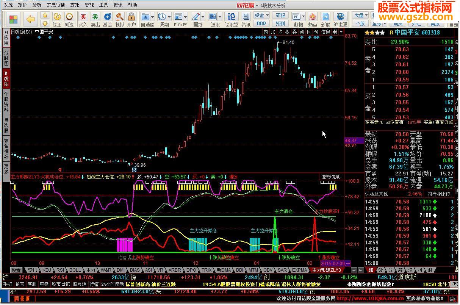The height and width of the screenshot is (305, 460).
Task: Click the 指标说明 indicator description button
Action: pyautogui.click(x=332, y=177)
